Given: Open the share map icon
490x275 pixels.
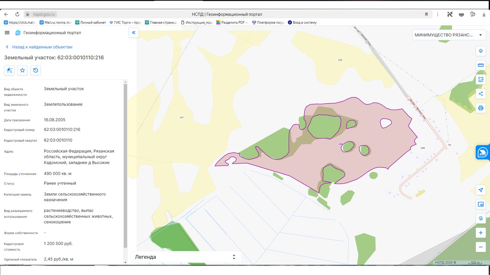Looking at the screenshot, I should tap(481, 94).
